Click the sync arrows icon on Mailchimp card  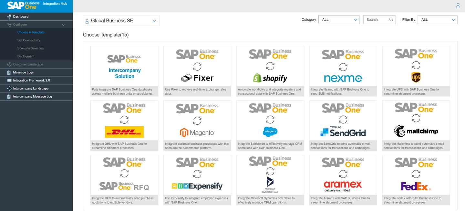pos(416,119)
